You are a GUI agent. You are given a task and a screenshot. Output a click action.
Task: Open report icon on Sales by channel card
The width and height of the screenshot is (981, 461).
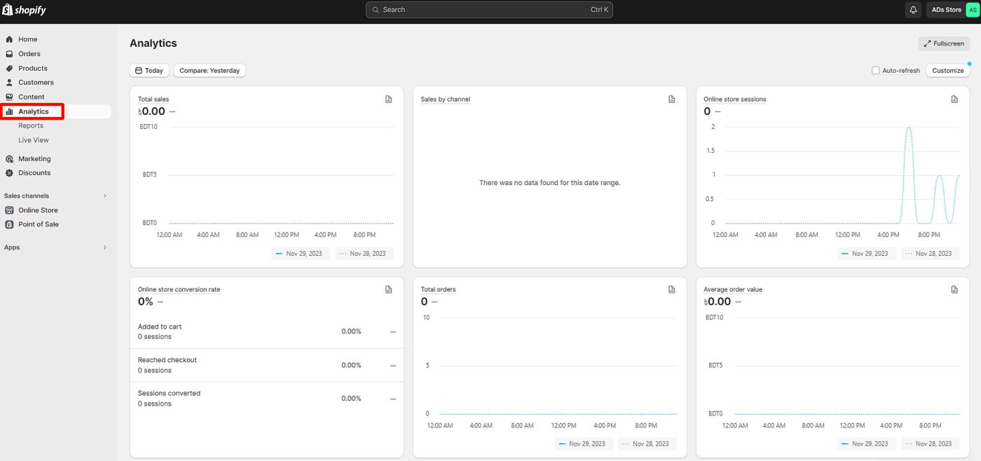click(672, 99)
